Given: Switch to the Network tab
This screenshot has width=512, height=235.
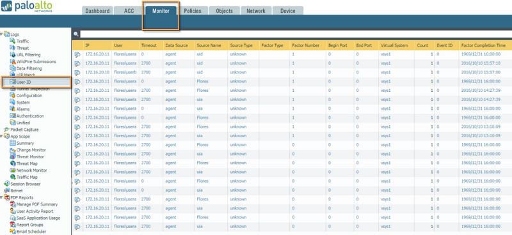Looking at the screenshot, I should (256, 11).
